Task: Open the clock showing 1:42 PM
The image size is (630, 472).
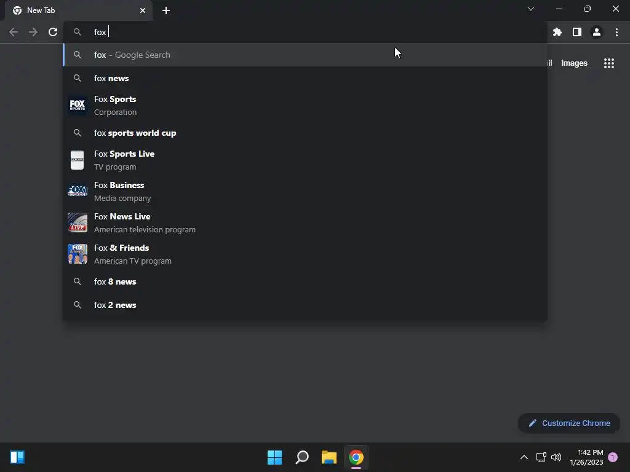Action: pos(586,457)
